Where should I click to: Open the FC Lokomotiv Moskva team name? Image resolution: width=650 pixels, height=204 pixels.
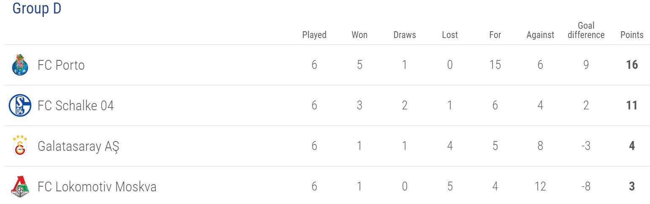97,186
